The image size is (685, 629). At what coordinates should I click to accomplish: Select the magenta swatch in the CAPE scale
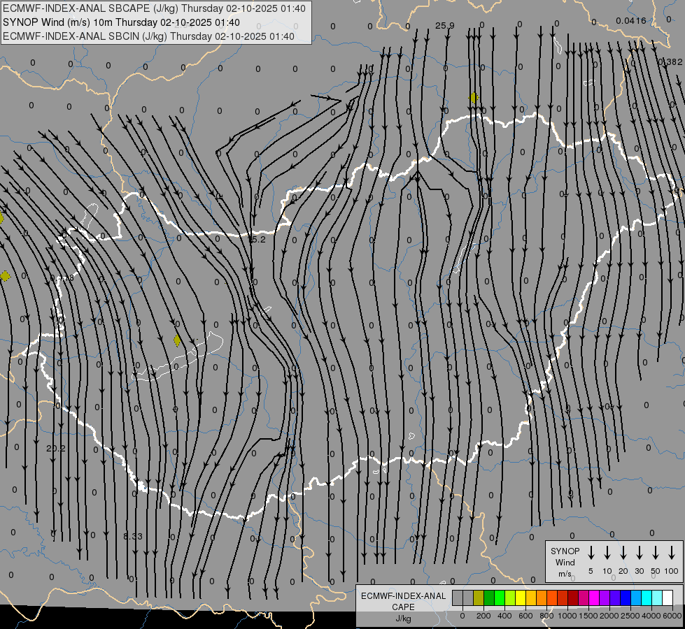point(594,598)
